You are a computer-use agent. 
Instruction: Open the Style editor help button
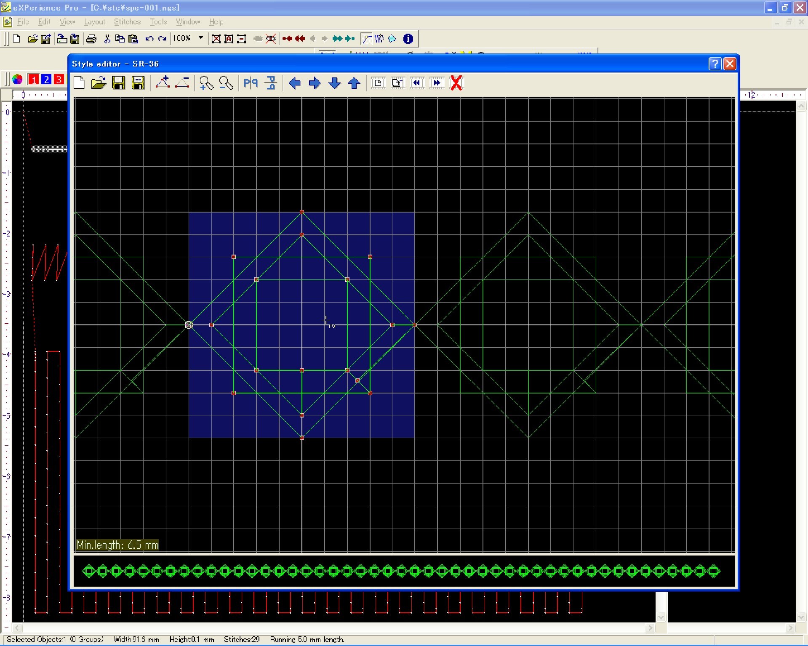pyautogui.click(x=715, y=64)
